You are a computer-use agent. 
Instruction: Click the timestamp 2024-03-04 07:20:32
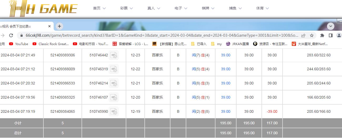pos(18,83)
